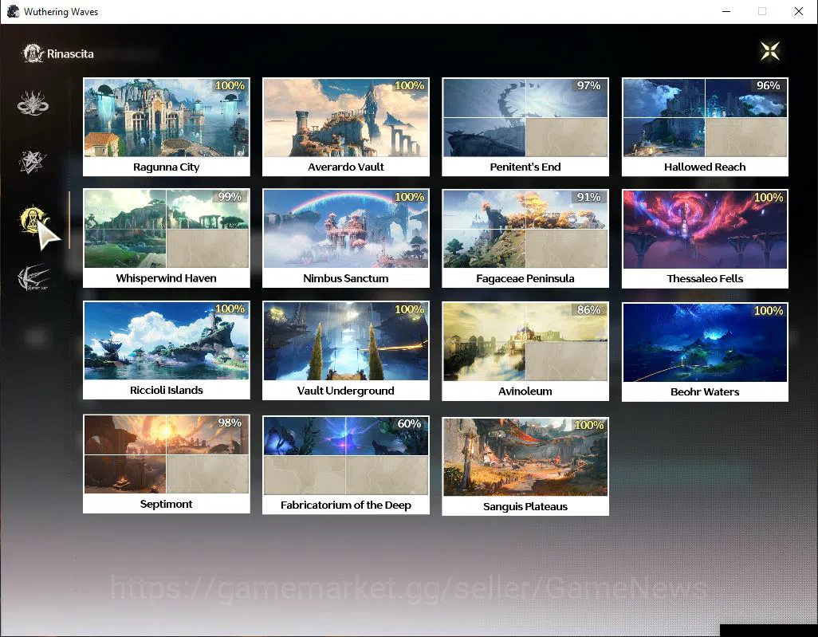Open the Averardo Vault card
This screenshot has width=818, height=637.
point(346,127)
